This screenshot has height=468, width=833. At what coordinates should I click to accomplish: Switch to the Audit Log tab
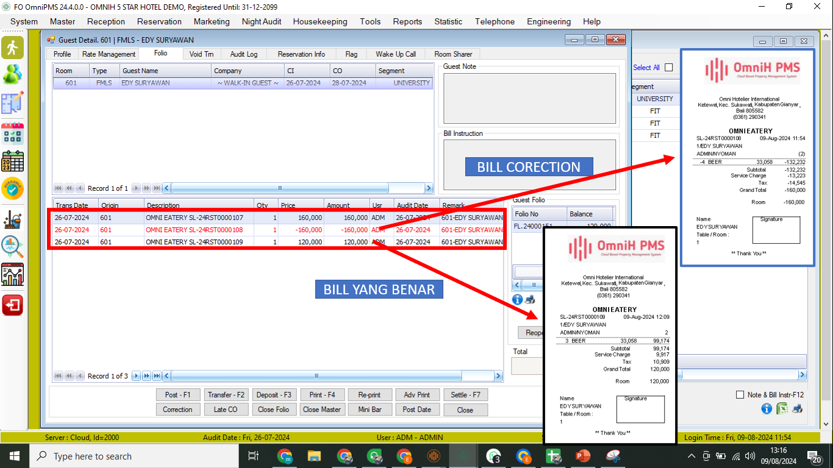(243, 54)
